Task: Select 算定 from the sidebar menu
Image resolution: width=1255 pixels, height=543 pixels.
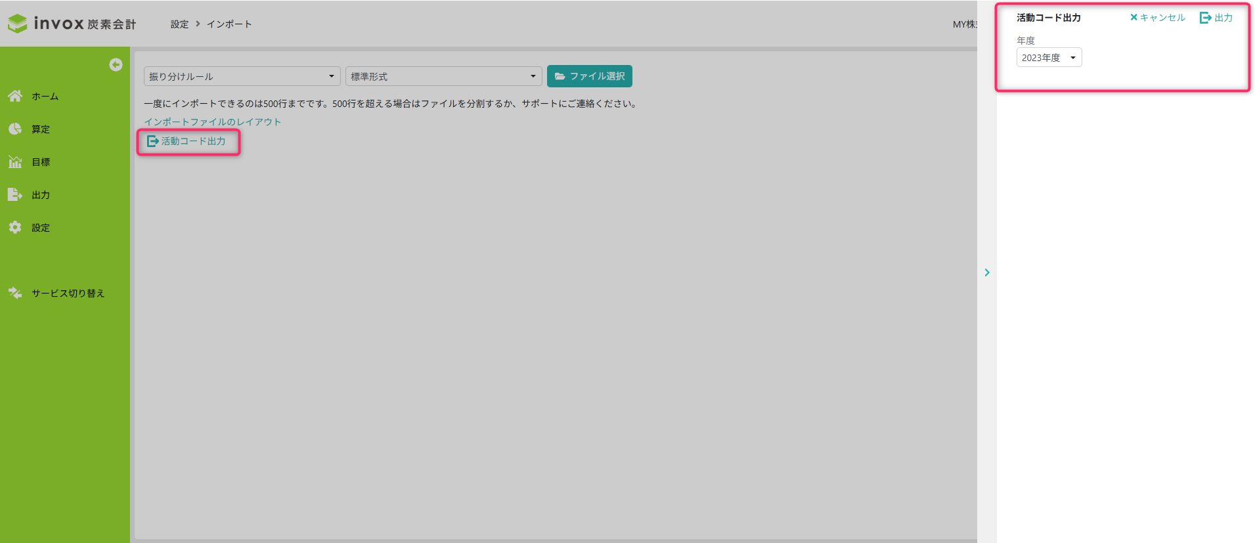Action: point(41,129)
